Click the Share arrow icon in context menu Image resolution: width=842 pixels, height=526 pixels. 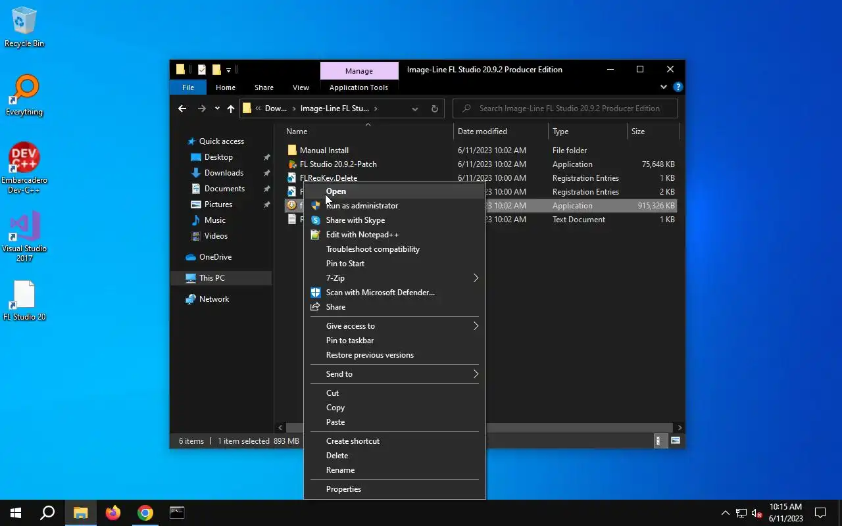click(x=316, y=307)
